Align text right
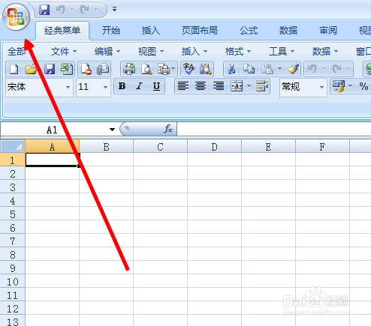The height and width of the screenshot is (326, 371). [x=218, y=86]
